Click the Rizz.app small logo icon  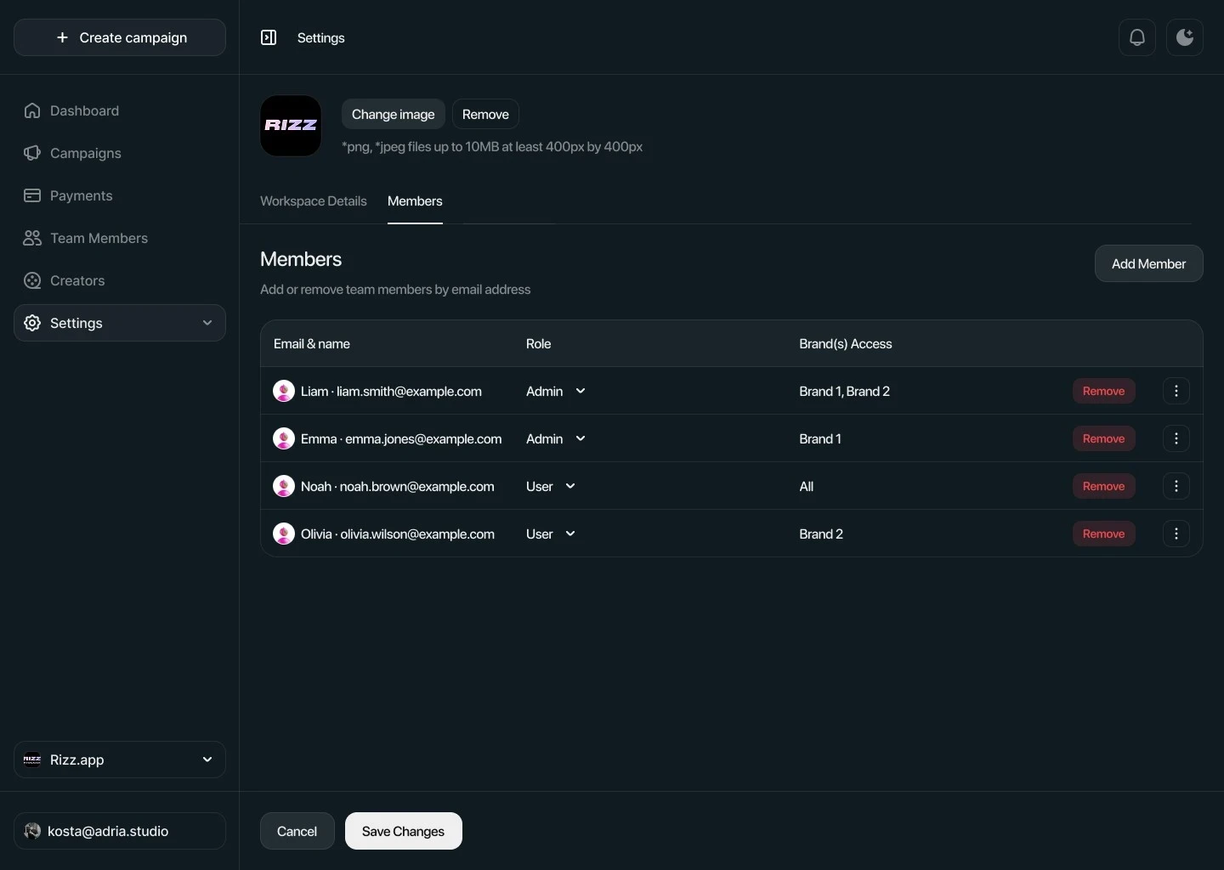(32, 760)
